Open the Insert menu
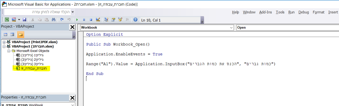The image size is (339, 106). 333,12
